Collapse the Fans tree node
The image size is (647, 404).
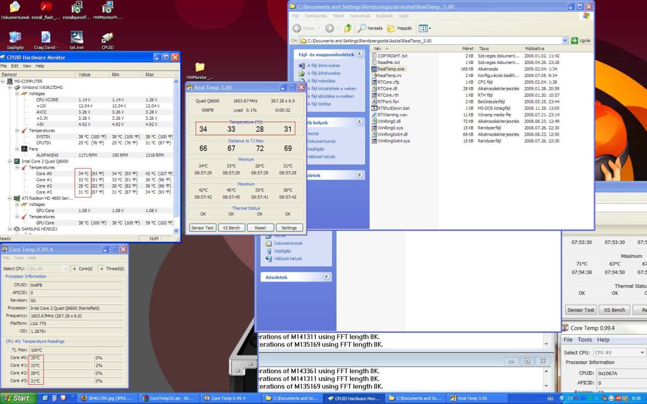click(17, 149)
